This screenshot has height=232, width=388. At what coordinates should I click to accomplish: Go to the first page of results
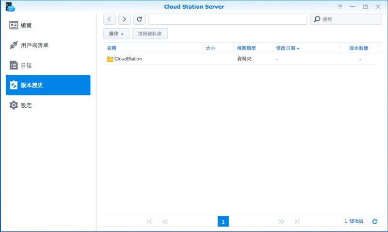149,221
